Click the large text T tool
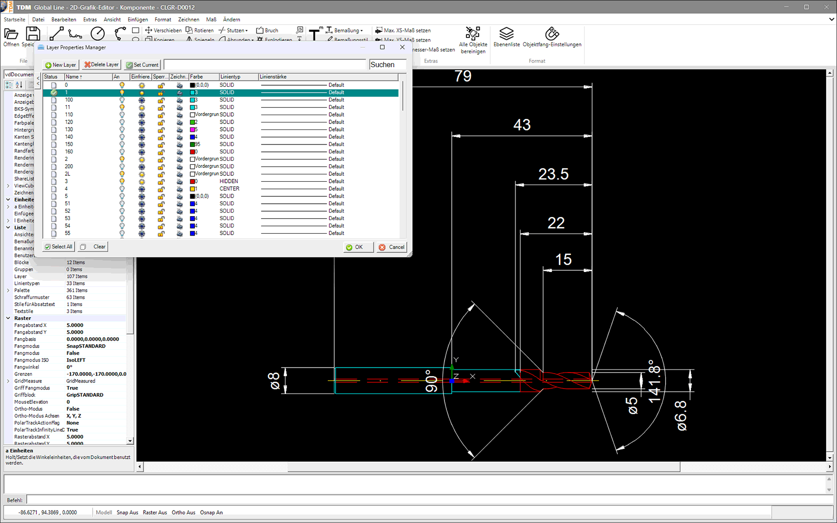837x523 pixels. [314, 34]
